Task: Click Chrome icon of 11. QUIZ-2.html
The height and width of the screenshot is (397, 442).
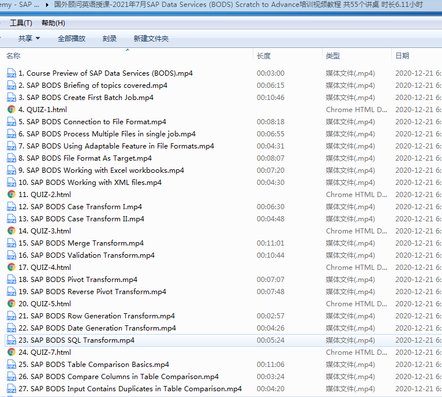Action: (12, 195)
